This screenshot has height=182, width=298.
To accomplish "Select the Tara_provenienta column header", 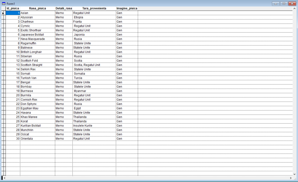I will [94, 8].
